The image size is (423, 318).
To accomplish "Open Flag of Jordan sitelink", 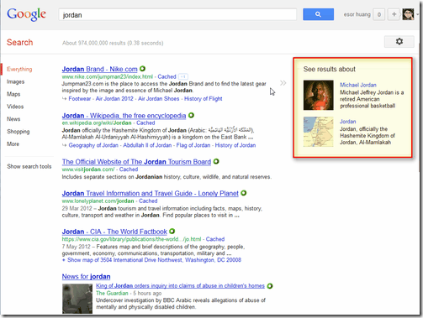I will click(193, 145).
